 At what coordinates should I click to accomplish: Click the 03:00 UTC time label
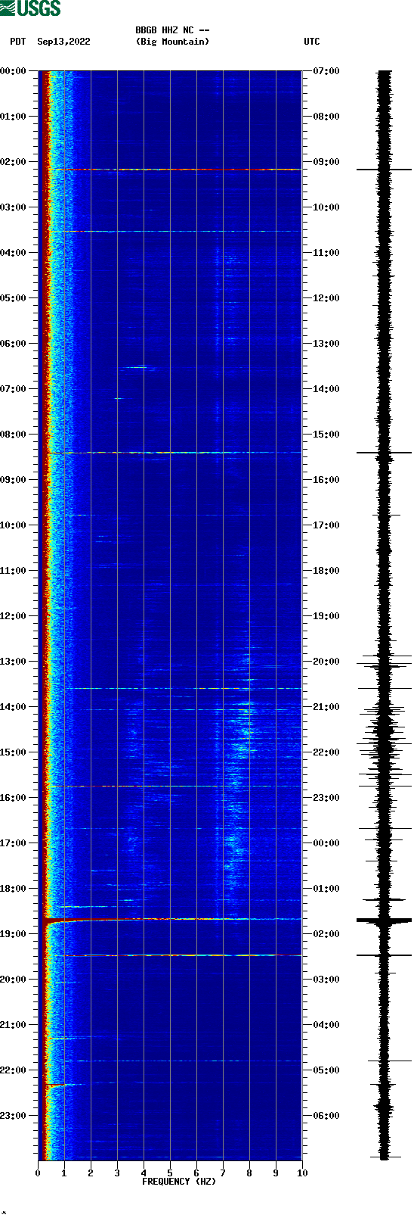pyautogui.click(x=326, y=980)
